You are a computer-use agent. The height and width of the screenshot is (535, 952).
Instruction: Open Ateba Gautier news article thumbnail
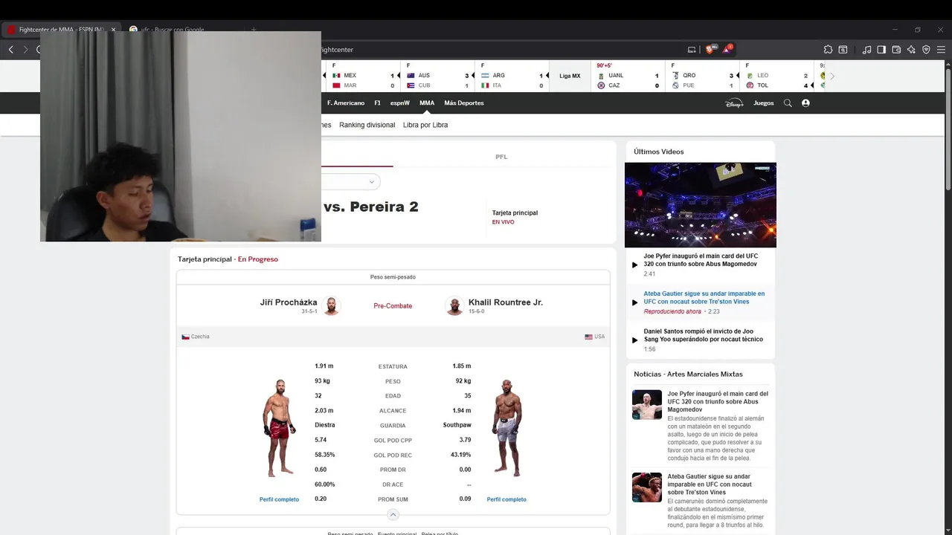coord(647,487)
